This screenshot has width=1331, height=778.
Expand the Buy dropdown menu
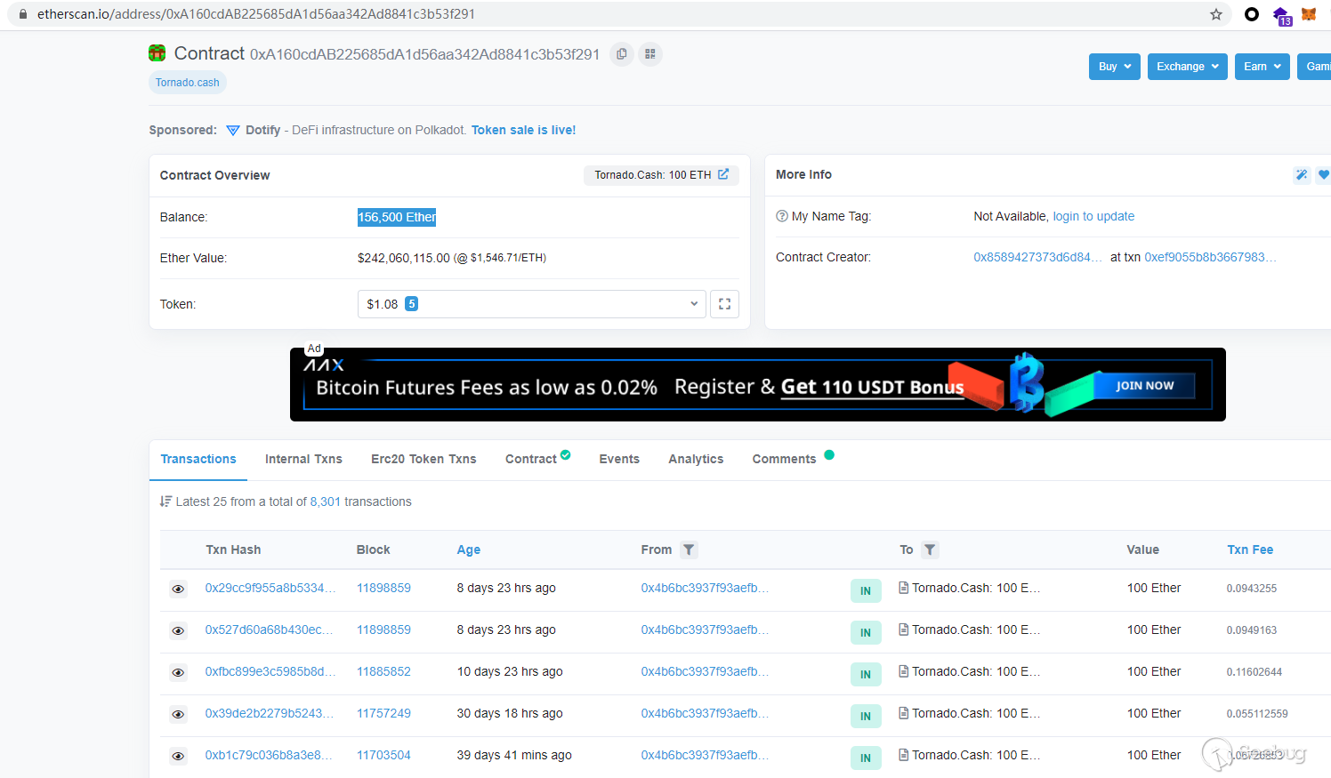pyautogui.click(x=1114, y=67)
